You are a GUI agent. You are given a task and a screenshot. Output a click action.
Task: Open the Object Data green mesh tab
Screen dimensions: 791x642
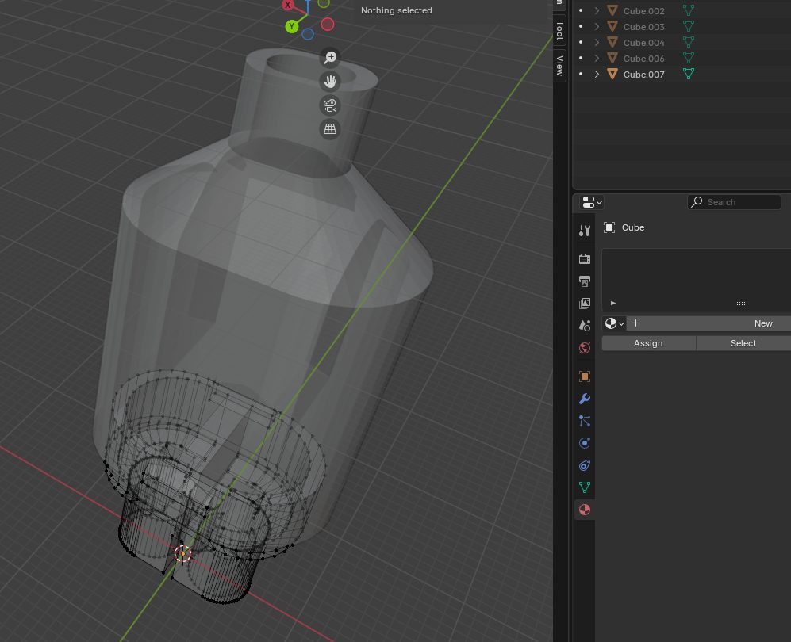click(x=585, y=487)
